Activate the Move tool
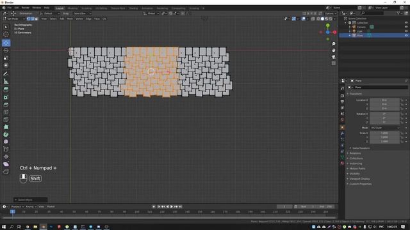 click(6, 43)
